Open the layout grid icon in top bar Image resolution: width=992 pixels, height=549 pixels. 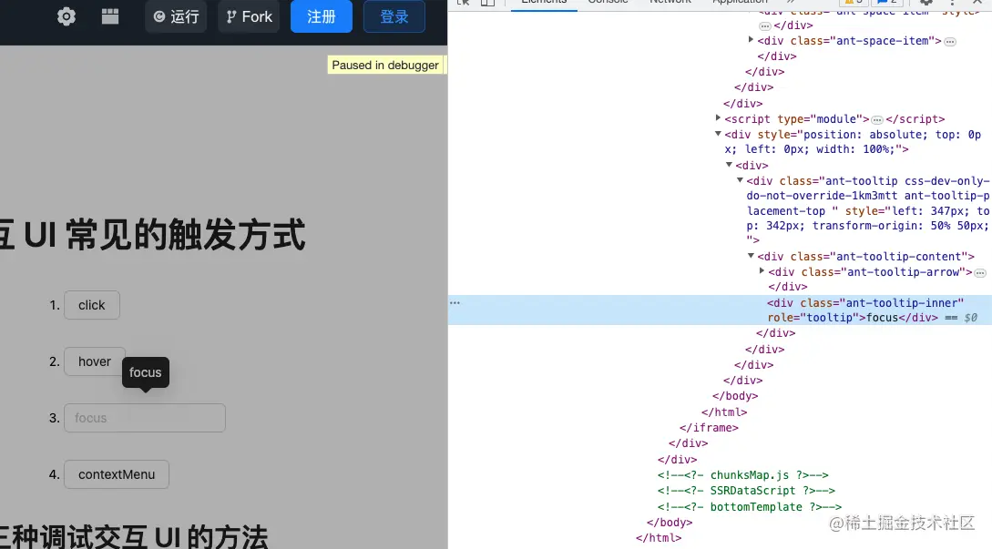click(110, 16)
